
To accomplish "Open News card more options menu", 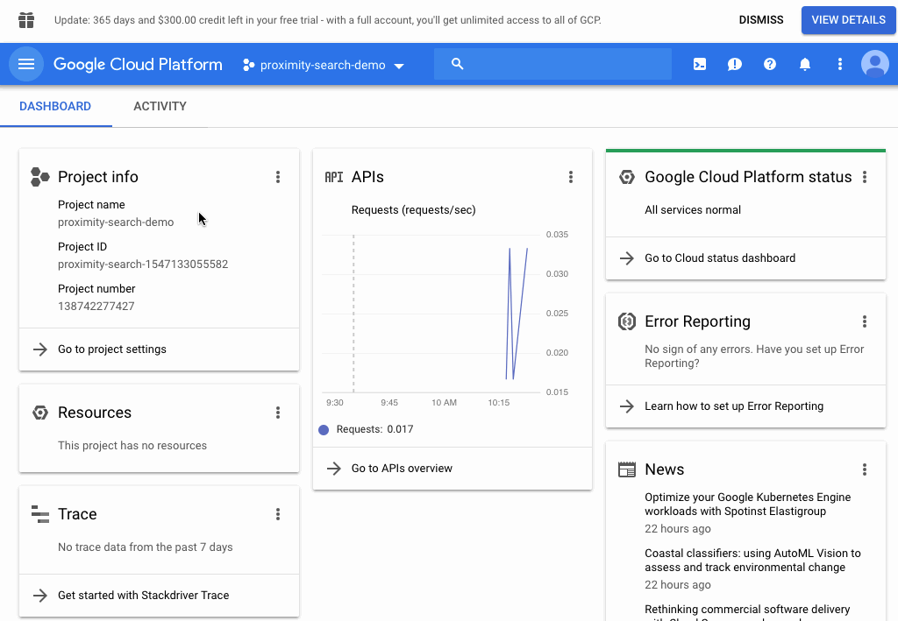I will (x=865, y=469).
